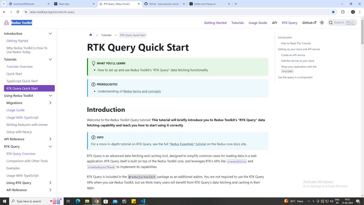Collapse the RTK Query sidebar section chevron
The width and height of the screenshot is (364, 205).
50,146
